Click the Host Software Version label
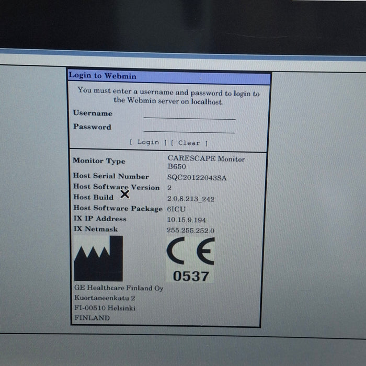The width and height of the screenshot is (366, 366). 116,187
